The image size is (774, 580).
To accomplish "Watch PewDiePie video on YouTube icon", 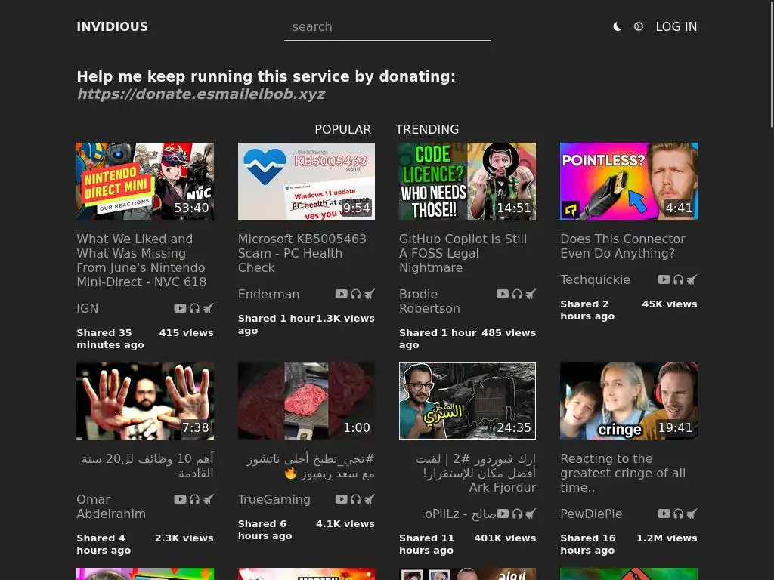I will (664, 514).
